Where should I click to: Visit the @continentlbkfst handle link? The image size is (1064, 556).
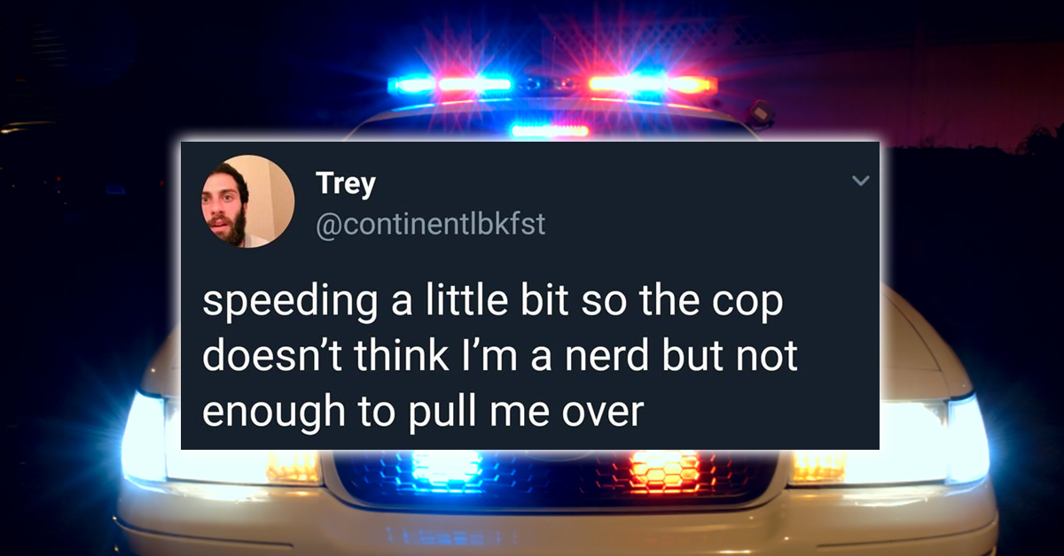point(430,225)
